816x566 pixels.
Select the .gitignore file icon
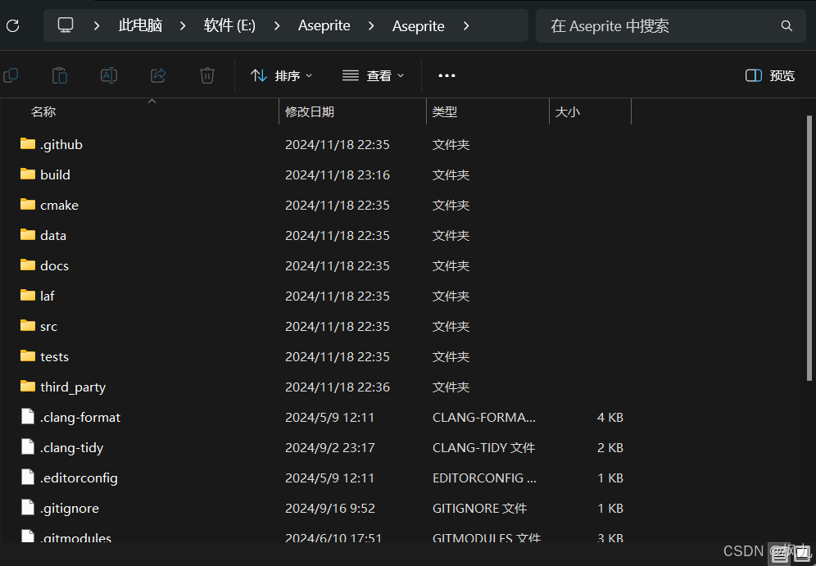28,508
